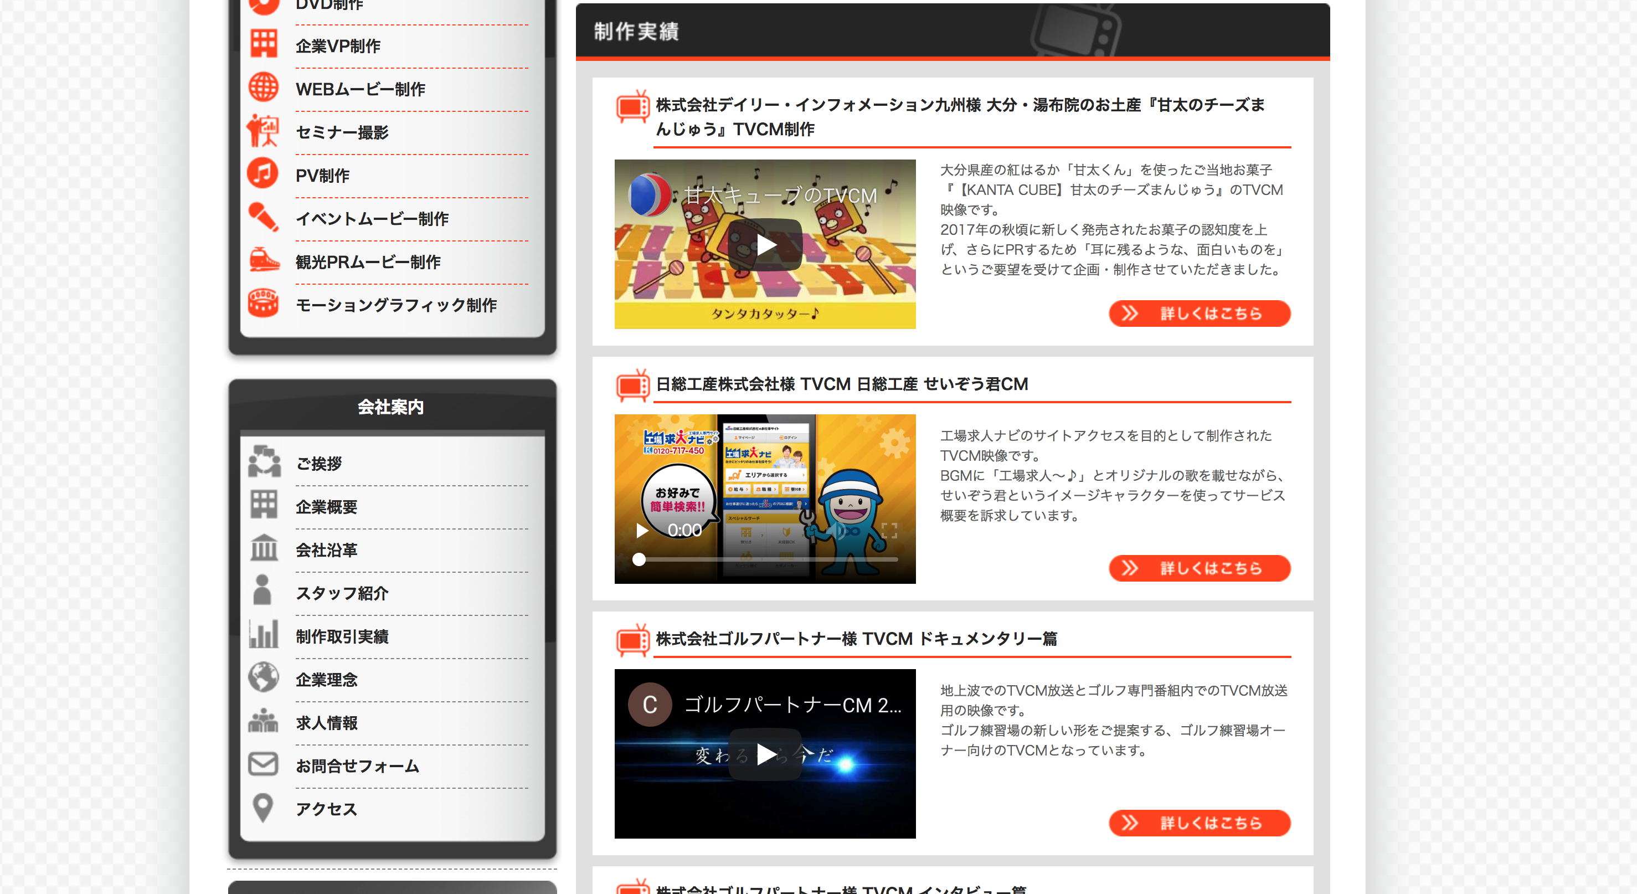Screen dimensions: 1637x894
Task: Click the bar chart icon beside 制作取引実績
Action: tap(264, 635)
